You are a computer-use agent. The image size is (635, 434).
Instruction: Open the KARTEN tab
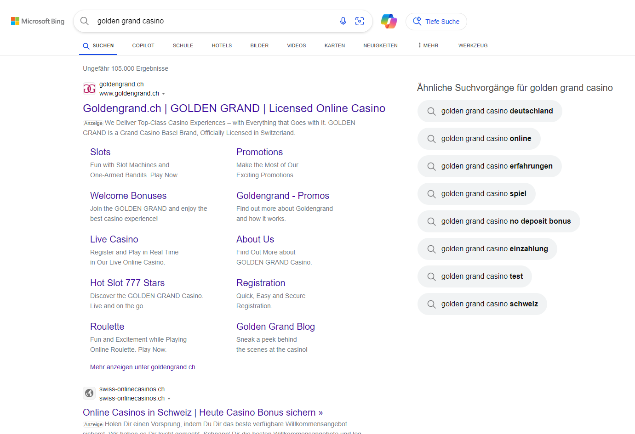[334, 45]
